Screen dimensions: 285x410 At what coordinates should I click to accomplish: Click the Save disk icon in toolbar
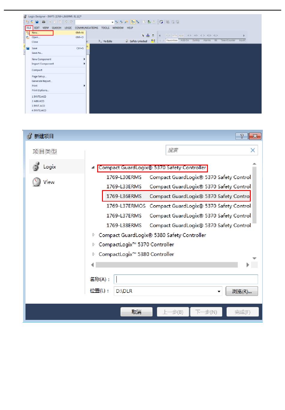coord(37,22)
